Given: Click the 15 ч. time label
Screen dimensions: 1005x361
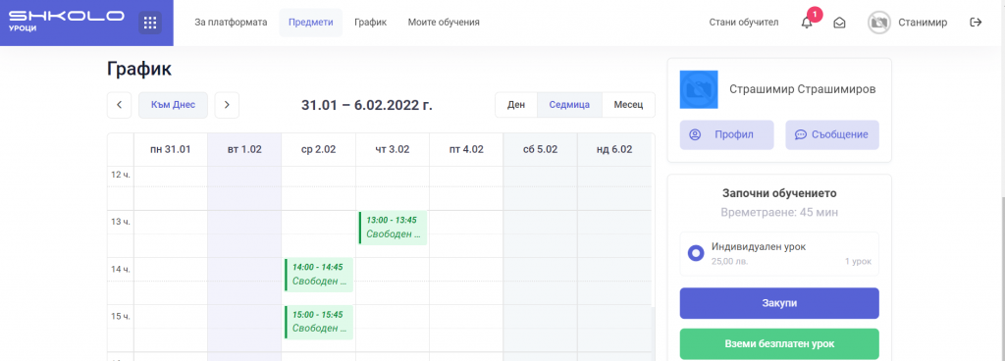Looking at the screenshot, I should pyautogui.click(x=121, y=316).
